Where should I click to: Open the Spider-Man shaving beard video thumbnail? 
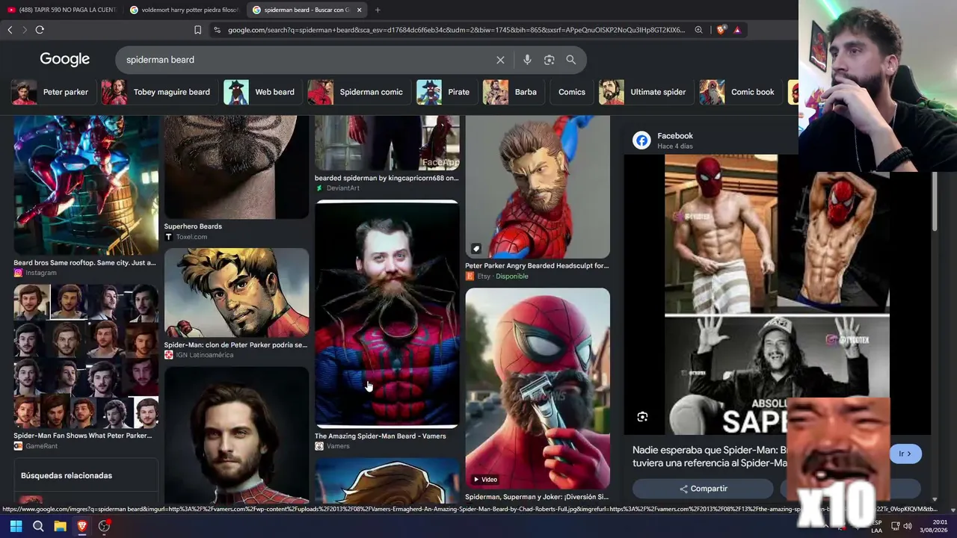tap(538, 389)
